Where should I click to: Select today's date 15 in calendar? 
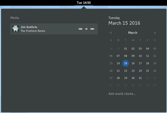[x=126, y=63]
